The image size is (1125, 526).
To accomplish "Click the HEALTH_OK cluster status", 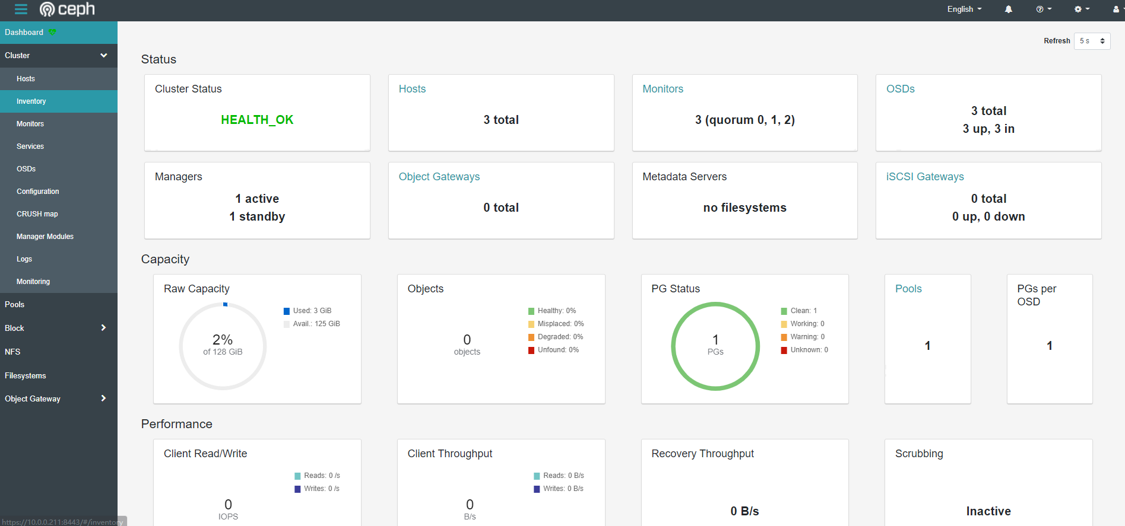I will coord(257,120).
